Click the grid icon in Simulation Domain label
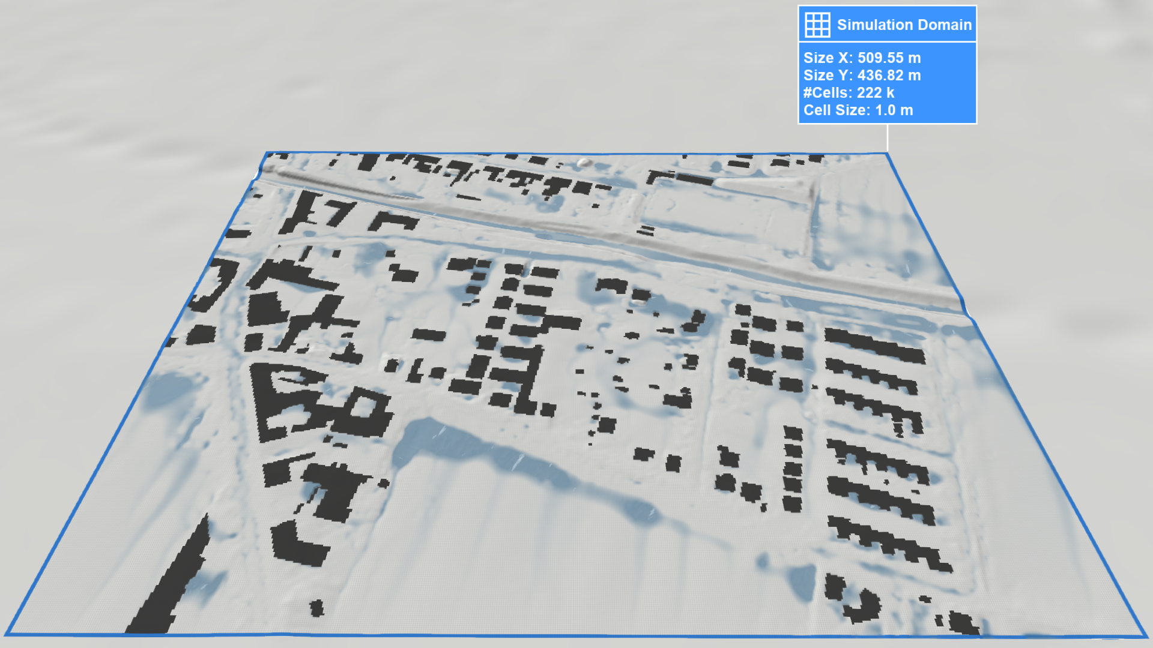This screenshot has height=648, width=1153. pos(817,25)
